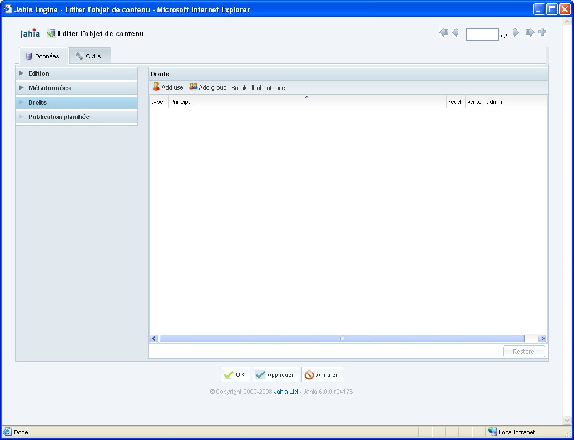
Task: Click the plus add-new icon
Action: (542, 32)
